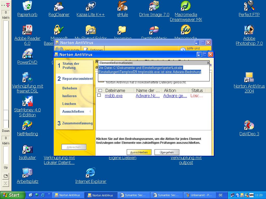This screenshot has height=199, width=266.
Task: Select the Ausschließen step in the sidebar
Action: tap(73, 111)
